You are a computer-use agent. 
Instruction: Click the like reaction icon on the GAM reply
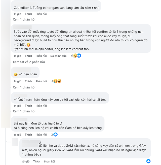(x=148, y=161)
